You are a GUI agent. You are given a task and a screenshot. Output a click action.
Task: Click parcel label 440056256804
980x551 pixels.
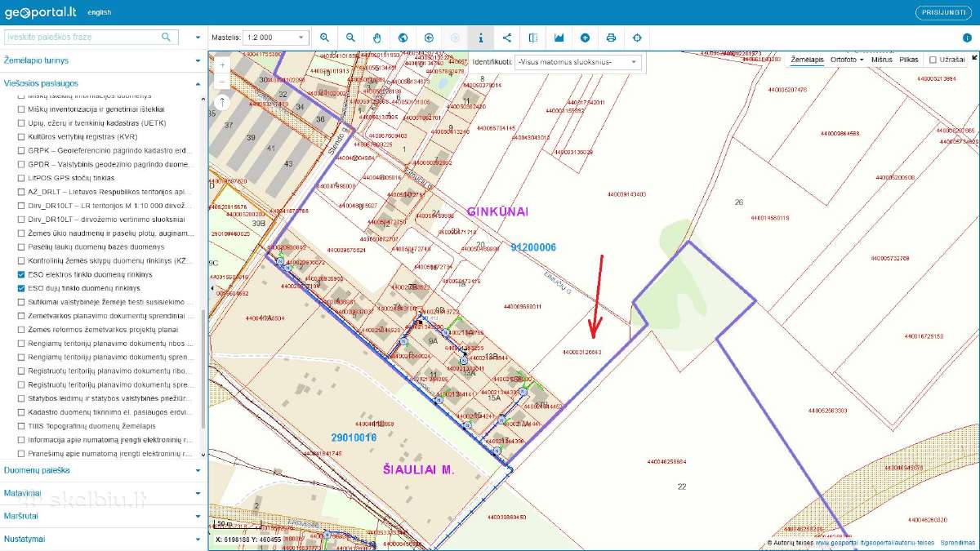tap(666, 462)
